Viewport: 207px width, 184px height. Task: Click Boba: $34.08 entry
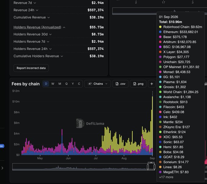(171, 152)
